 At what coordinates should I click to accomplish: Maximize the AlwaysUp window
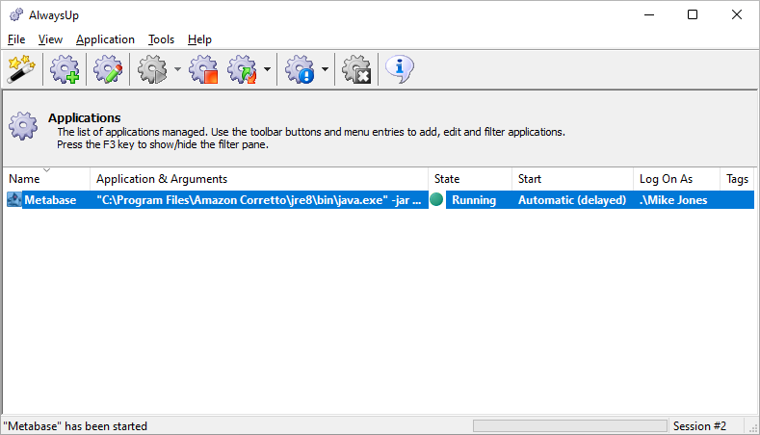pos(693,15)
